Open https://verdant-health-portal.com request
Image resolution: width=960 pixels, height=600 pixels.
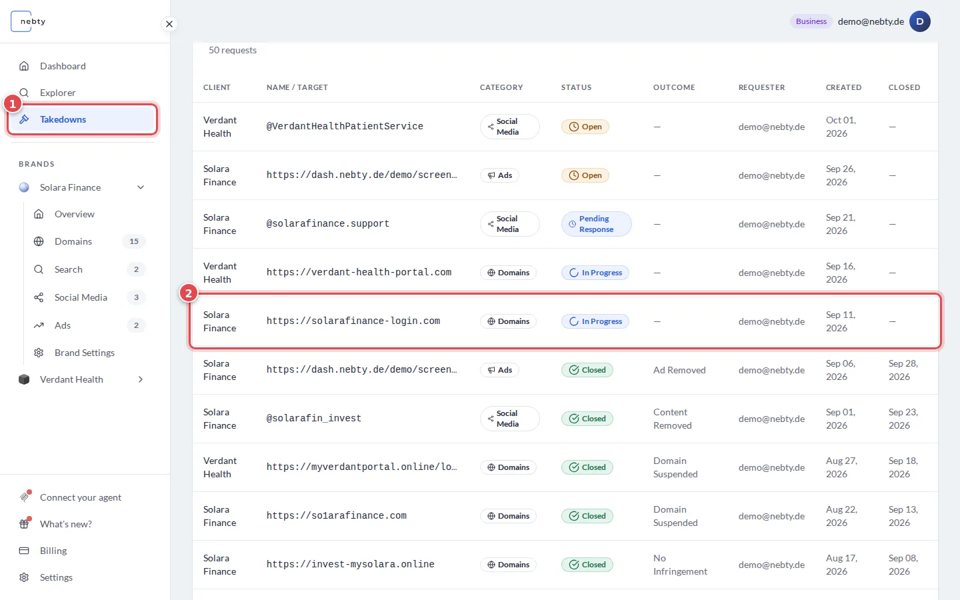coord(565,273)
